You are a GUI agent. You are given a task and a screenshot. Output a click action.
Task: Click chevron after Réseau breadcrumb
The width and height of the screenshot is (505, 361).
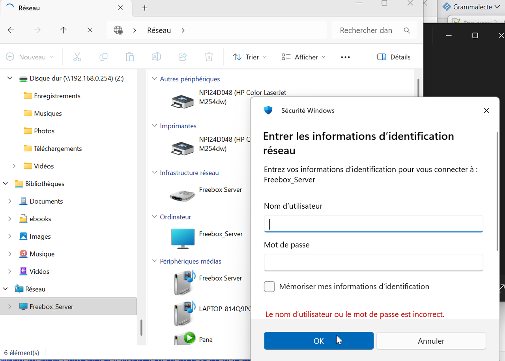point(183,30)
